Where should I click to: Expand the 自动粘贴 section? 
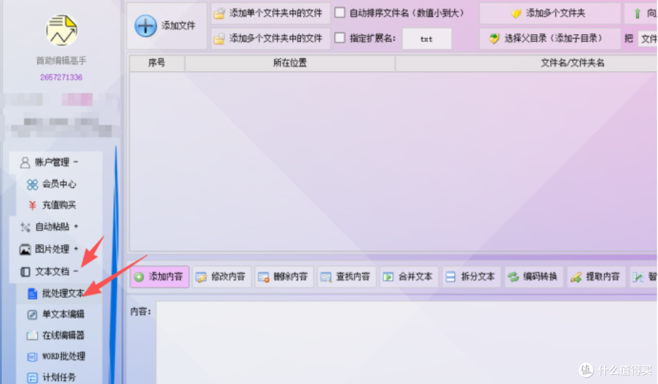76,226
